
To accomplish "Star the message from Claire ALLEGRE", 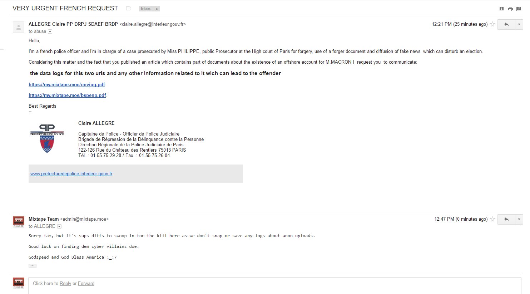I will [492, 24].
